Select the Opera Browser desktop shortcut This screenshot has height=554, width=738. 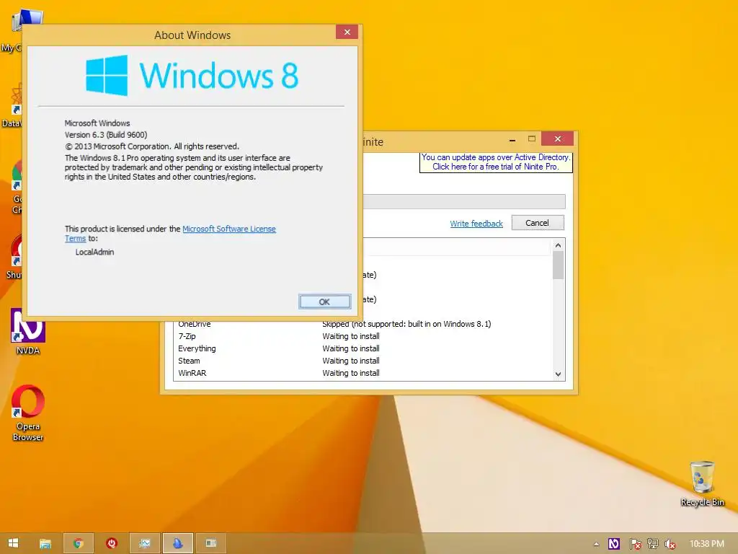point(28,413)
